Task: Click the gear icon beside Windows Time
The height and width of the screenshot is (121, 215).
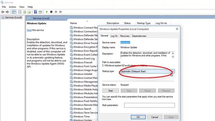Action: pyautogui.click(x=71, y=116)
